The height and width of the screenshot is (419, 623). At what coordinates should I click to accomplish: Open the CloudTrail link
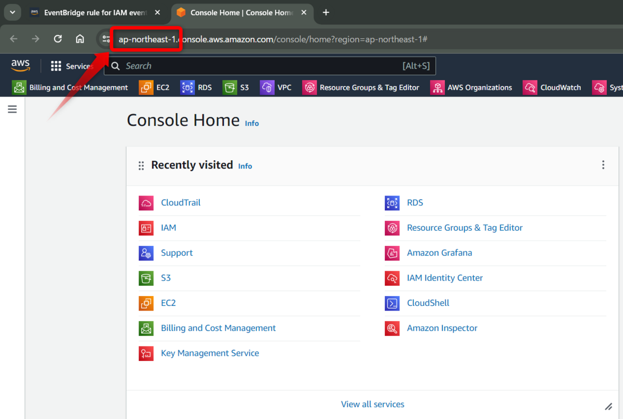click(x=181, y=203)
